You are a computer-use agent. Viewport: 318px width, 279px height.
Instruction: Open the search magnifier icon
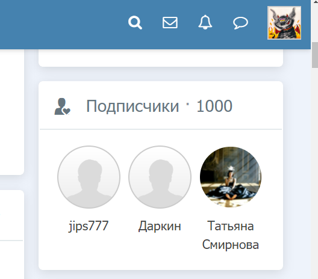tap(135, 23)
